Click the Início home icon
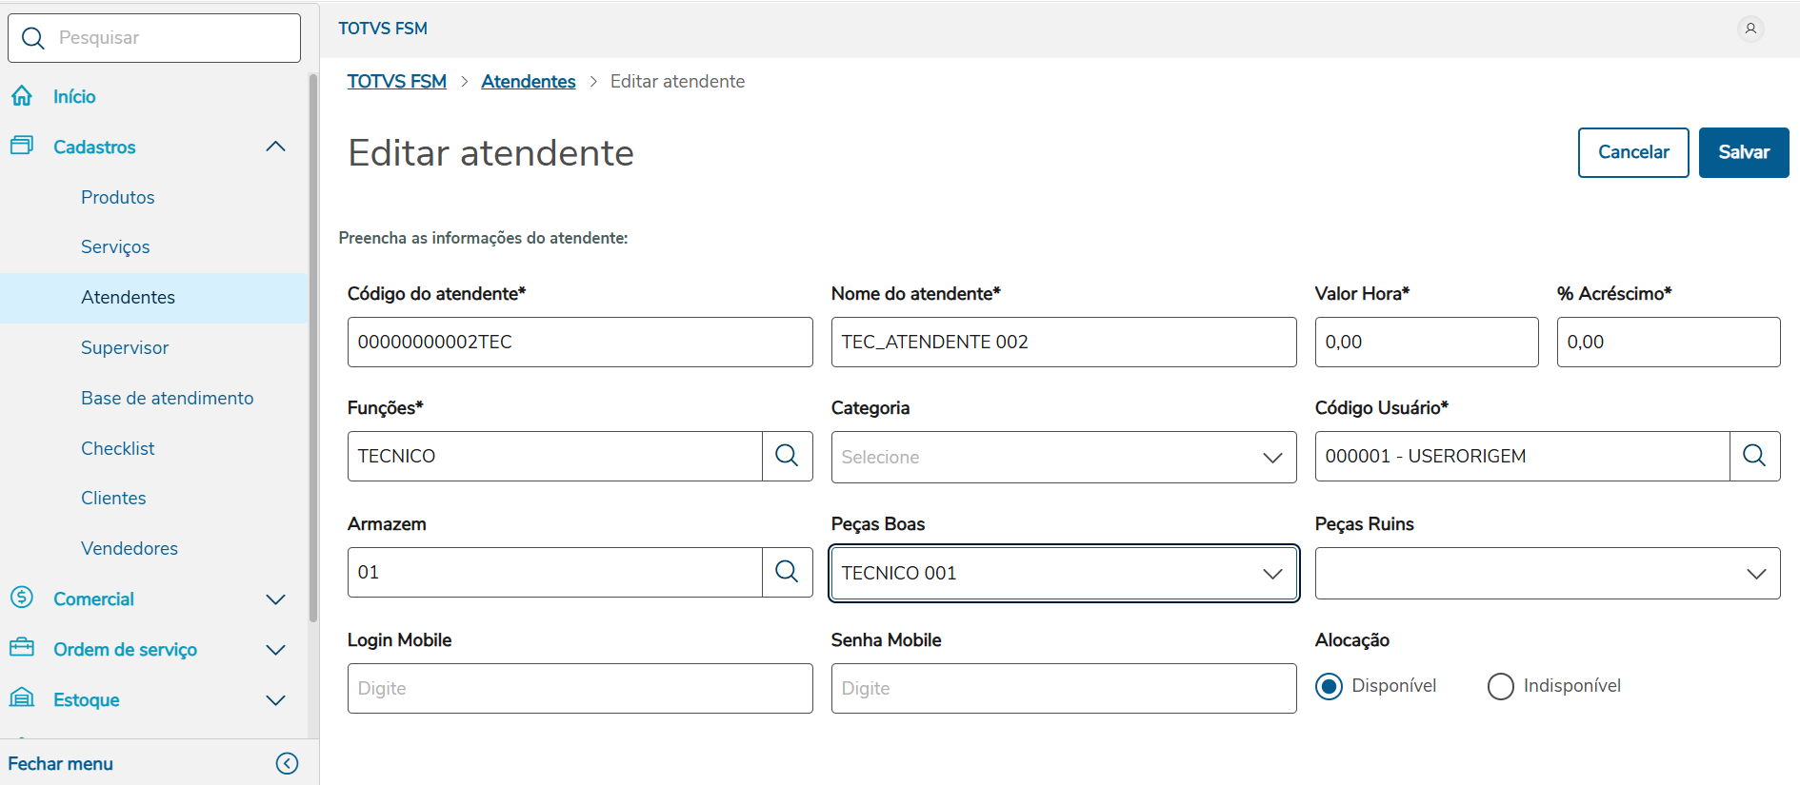 click(22, 96)
